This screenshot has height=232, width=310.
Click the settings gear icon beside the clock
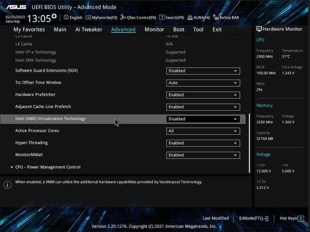pyautogui.click(x=54, y=16)
